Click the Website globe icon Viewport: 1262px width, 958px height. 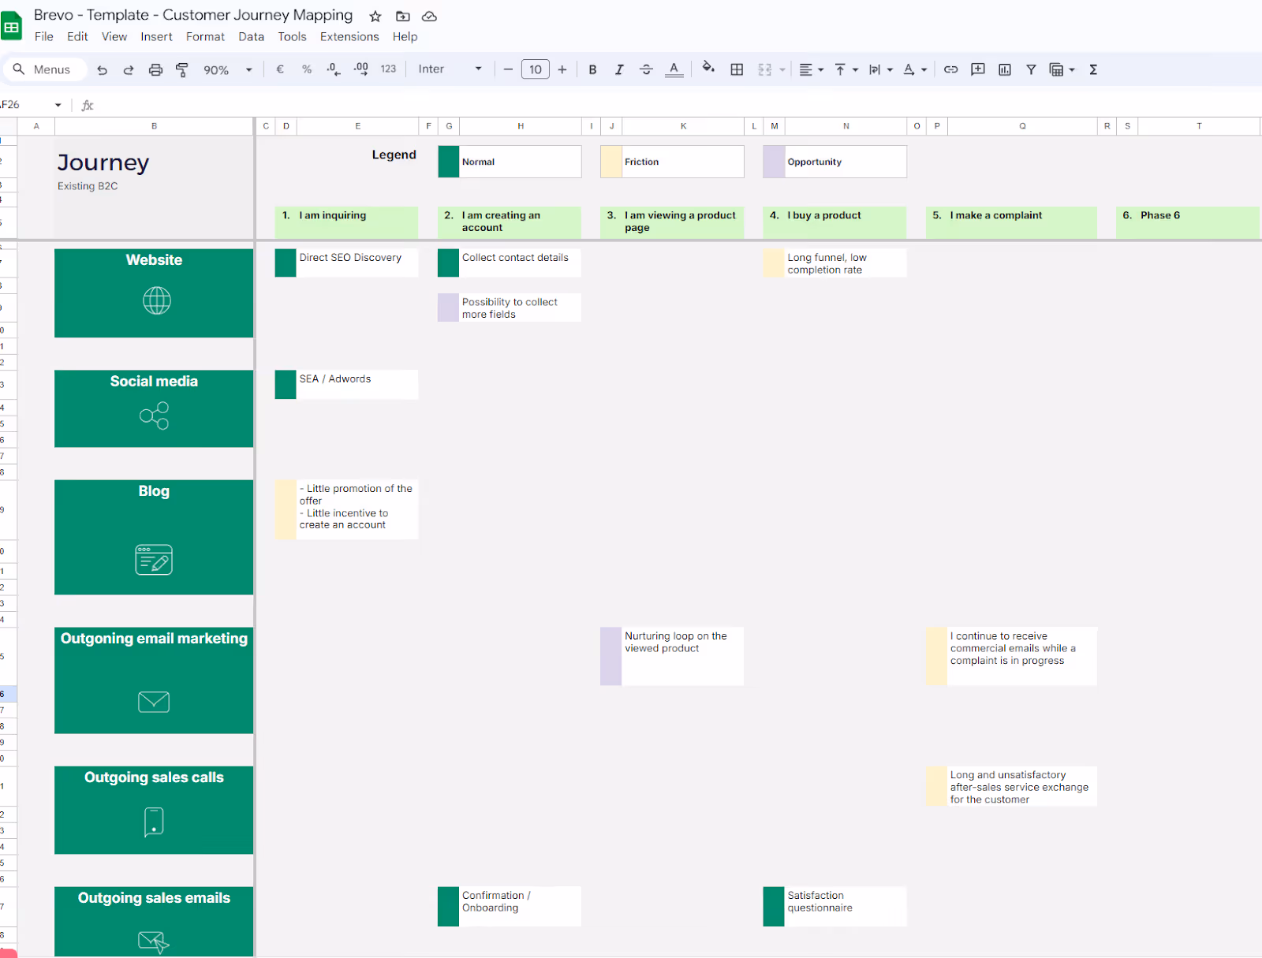point(157,300)
